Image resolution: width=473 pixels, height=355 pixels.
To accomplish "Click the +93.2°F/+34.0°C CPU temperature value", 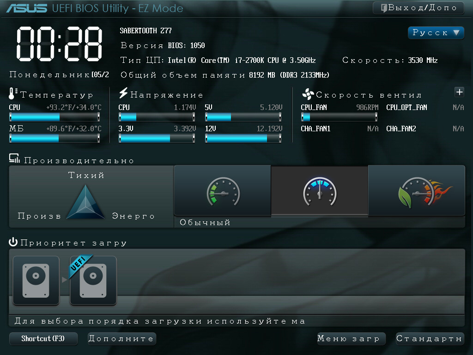I will pos(74,107).
